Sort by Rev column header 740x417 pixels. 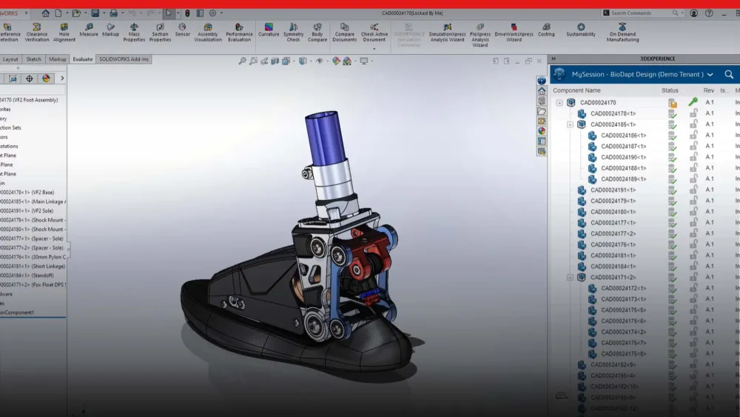point(708,90)
